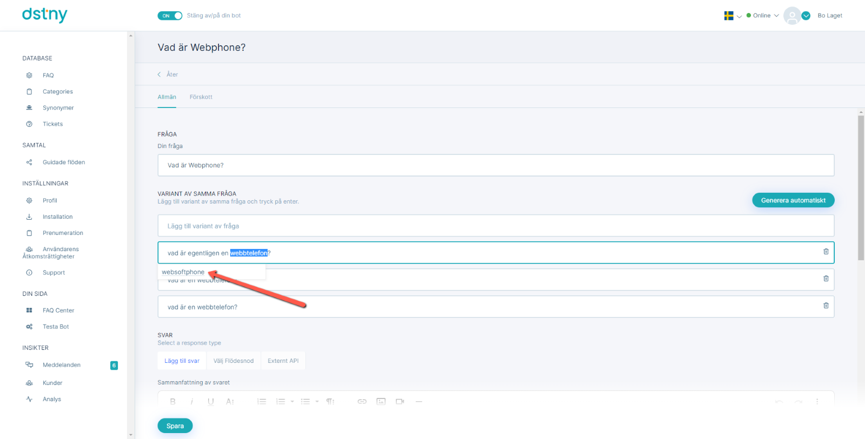Viewport: 865px width, 439px height.
Task: Insert horizontal line in the answer editor
Action: coord(418,402)
